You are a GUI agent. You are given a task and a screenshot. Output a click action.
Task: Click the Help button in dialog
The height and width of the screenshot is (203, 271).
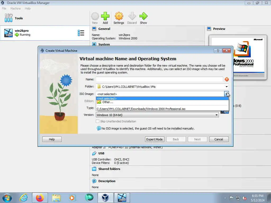click(x=52, y=139)
